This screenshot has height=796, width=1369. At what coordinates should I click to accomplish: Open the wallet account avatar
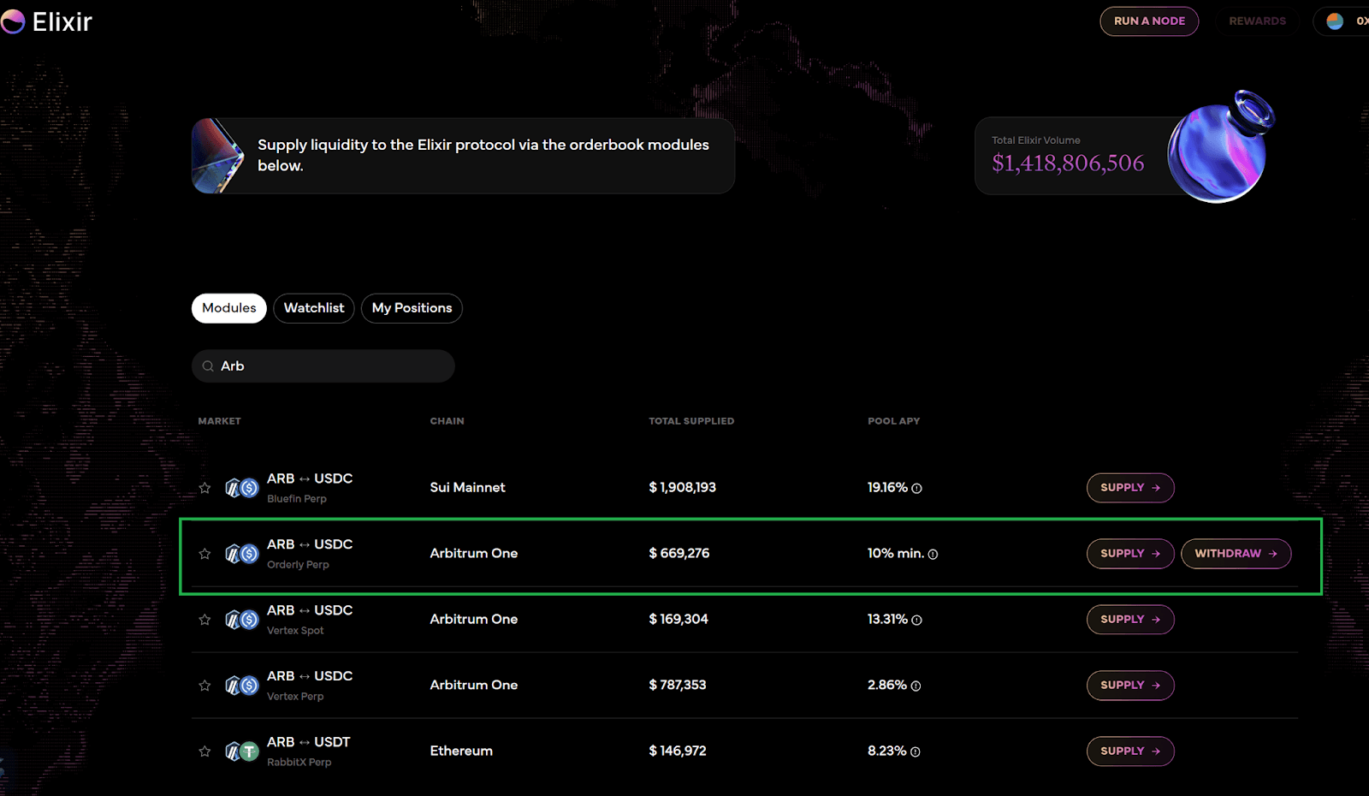(1335, 21)
